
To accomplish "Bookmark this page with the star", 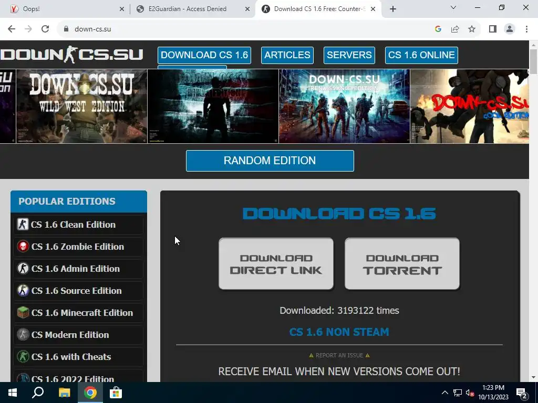I will [472, 29].
